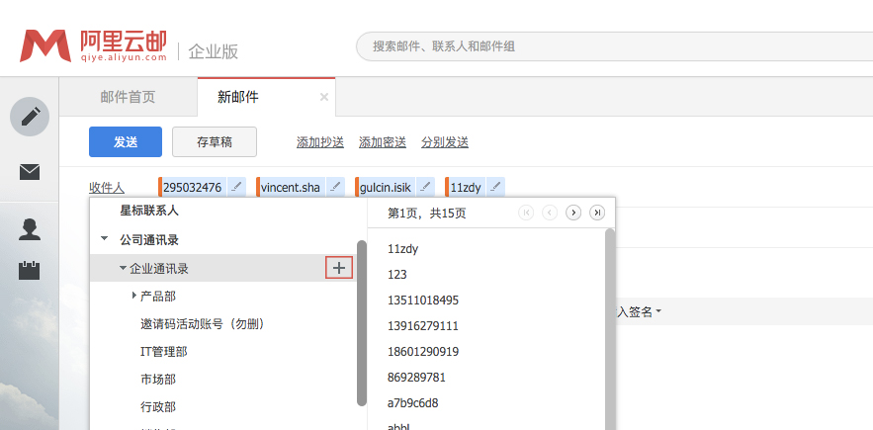Open the contacts person icon in sidebar
Image resolution: width=873 pixels, height=430 pixels.
pyautogui.click(x=30, y=229)
